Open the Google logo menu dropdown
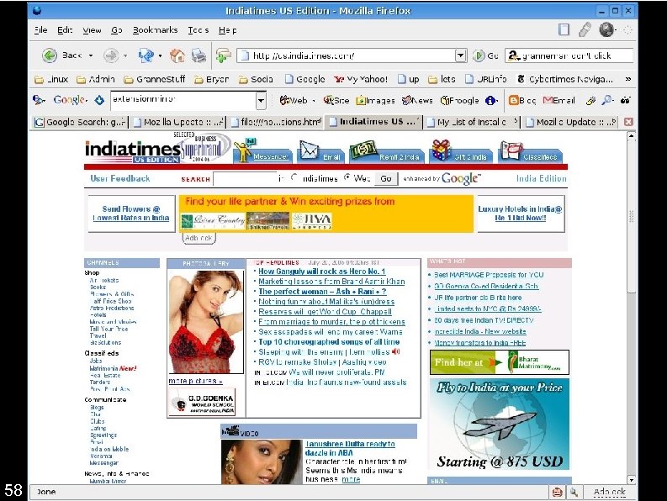 tap(87, 100)
